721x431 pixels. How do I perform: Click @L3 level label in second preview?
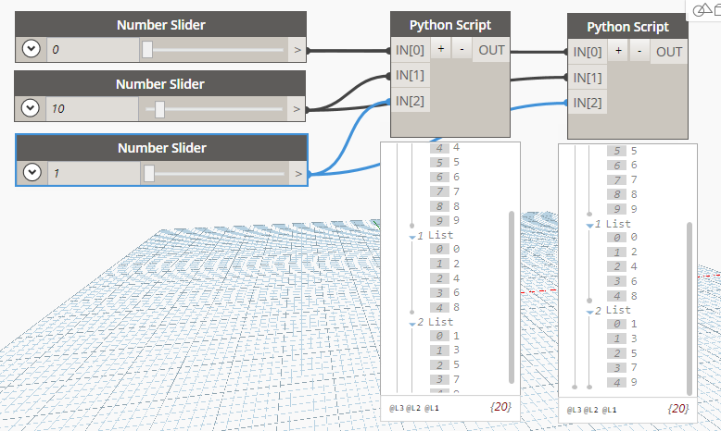pyautogui.click(x=574, y=410)
